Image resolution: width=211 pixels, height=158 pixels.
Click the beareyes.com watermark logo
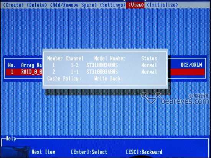pyautogui.click(x=175, y=99)
